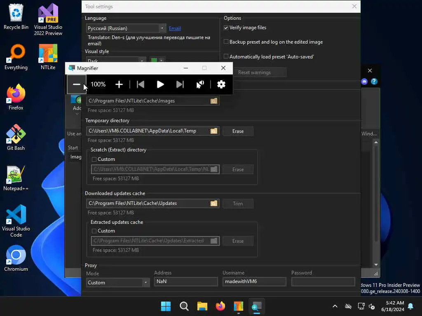
Task: Browse folder for Temporary directory
Action: click(x=214, y=131)
